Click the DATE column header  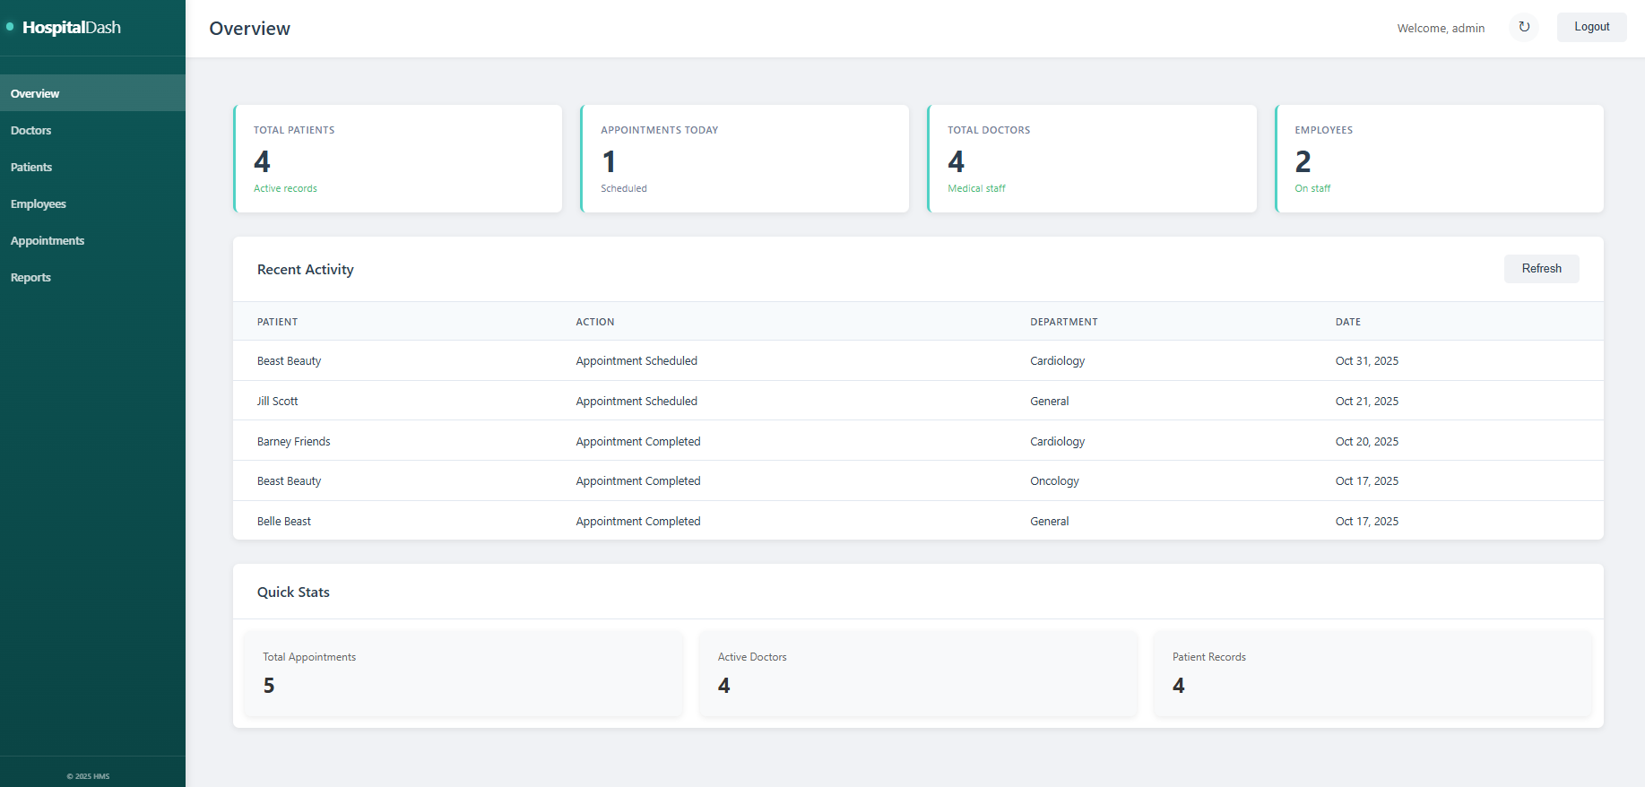[x=1348, y=322]
